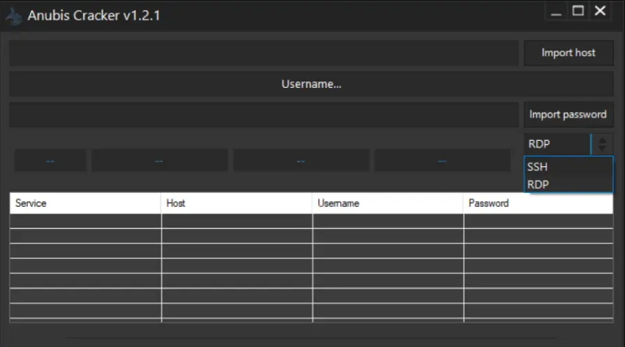Click the Username... field
The width and height of the screenshot is (625, 347).
(x=312, y=84)
